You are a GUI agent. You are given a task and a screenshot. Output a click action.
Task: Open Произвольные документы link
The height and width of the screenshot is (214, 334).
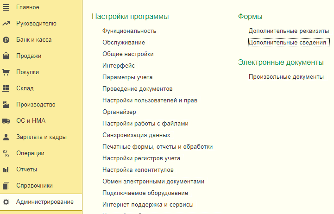[x=286, y=77]
